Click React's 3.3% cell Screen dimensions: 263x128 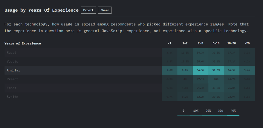click(x=247, y=53)
